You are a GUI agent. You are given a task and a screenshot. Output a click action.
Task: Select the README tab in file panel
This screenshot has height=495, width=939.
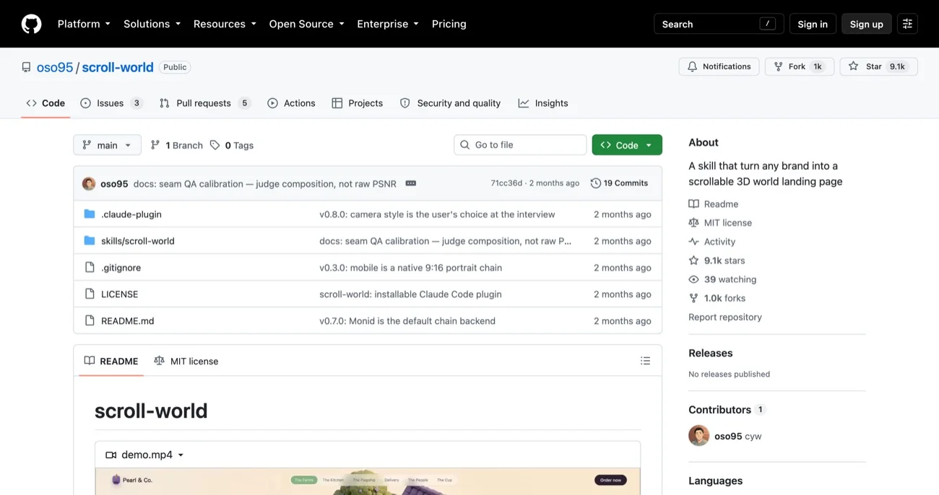[x=111, y=361]
